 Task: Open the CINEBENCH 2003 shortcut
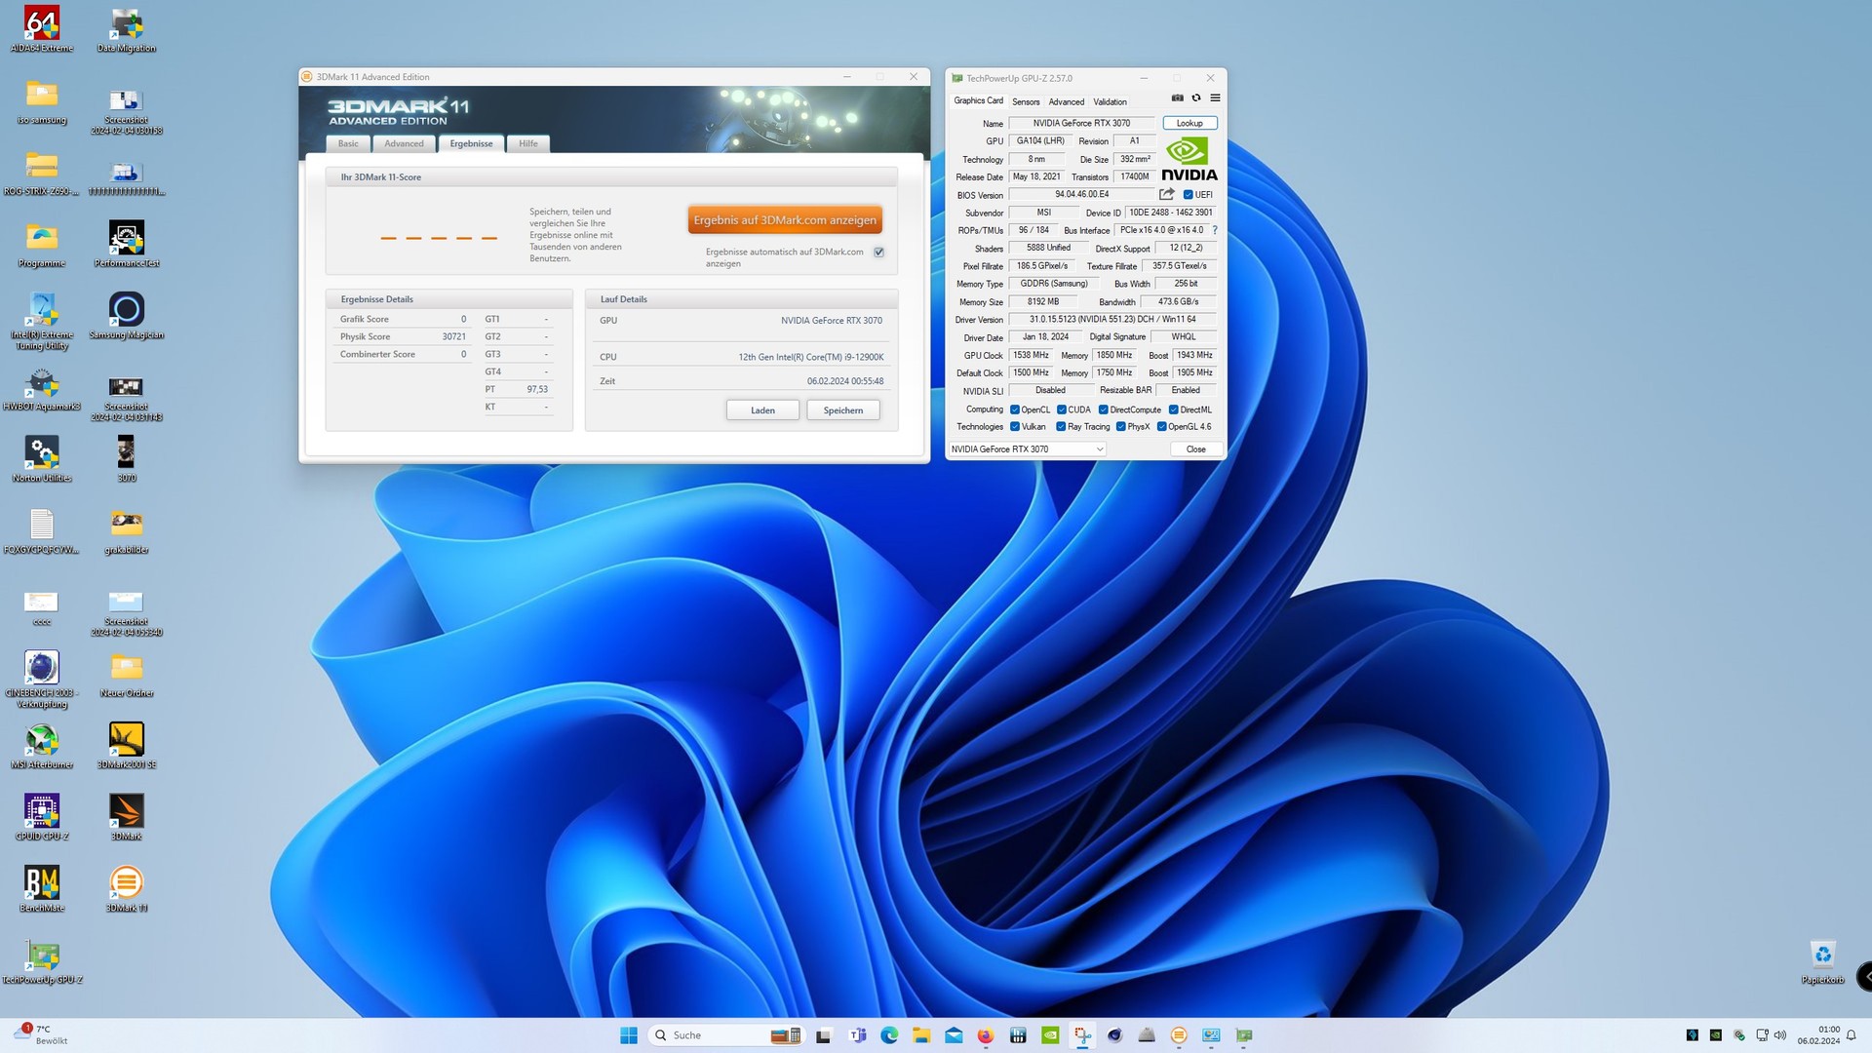(42, 680)
